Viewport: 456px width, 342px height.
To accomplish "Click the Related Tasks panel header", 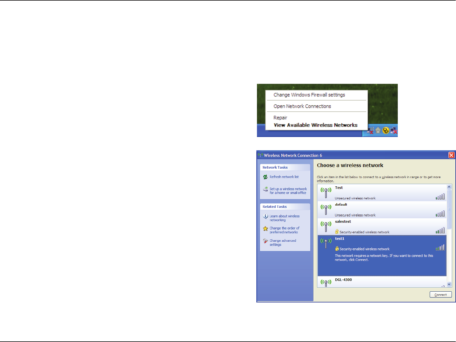I will (x=285, y=207).
